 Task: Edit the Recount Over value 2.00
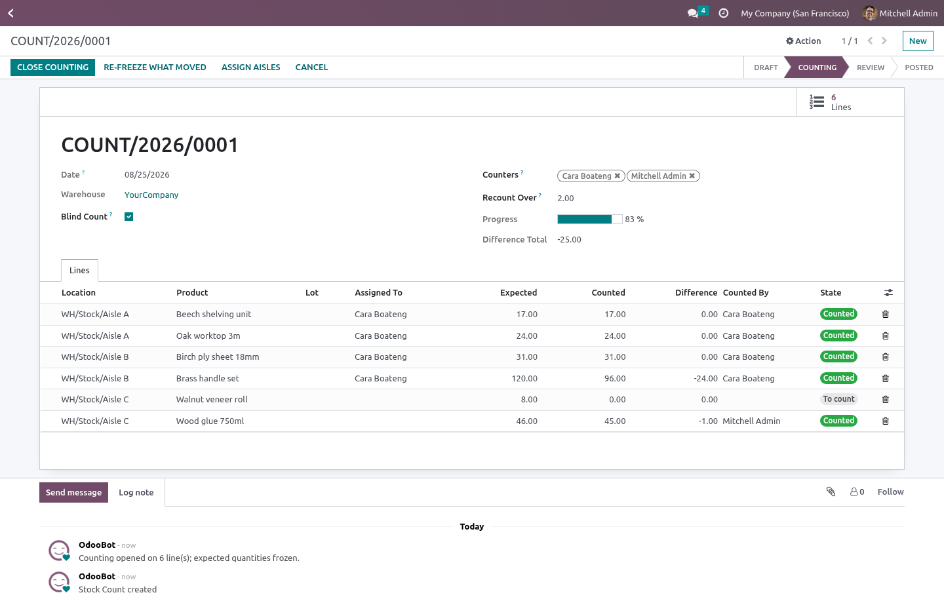pos(566,199)
